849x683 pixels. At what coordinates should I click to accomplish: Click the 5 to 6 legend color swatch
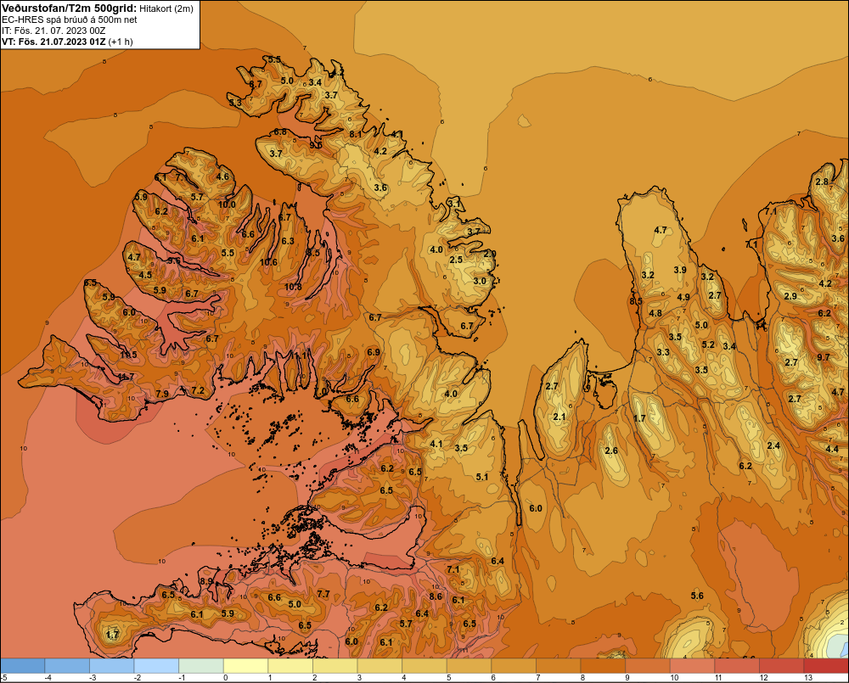point(469,665)
